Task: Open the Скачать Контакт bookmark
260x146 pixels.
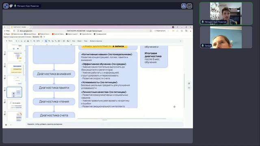Action: (86, 34)
